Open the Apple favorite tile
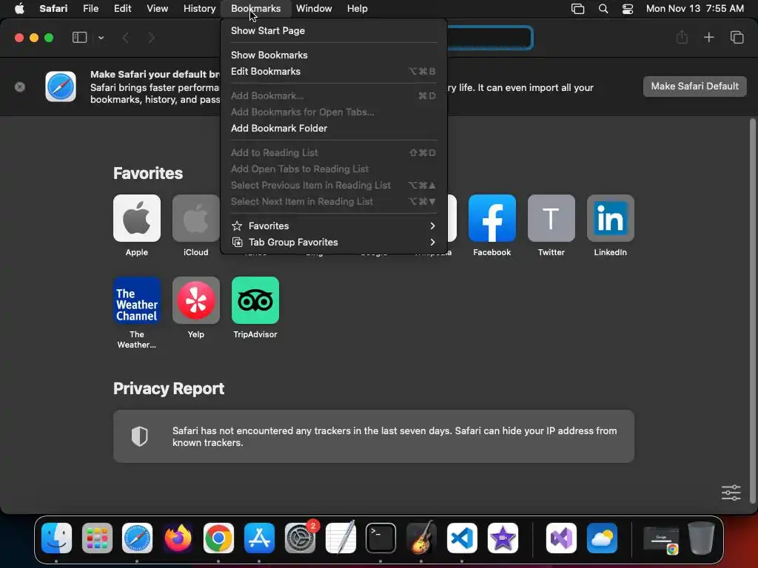Image resolution: width=758 pixels, height=568 pixels. 137,218
